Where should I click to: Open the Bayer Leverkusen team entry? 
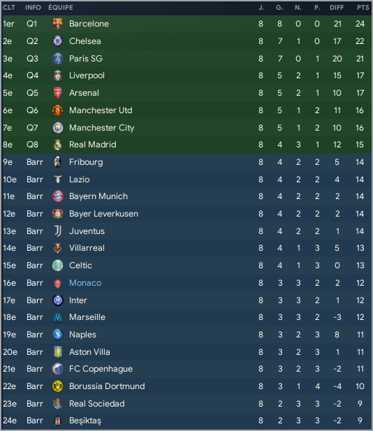103,214
